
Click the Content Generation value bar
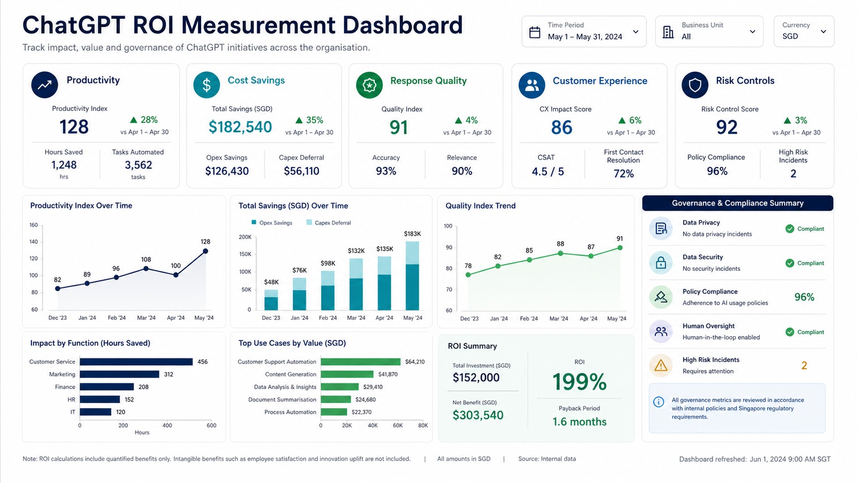point(347,374)
